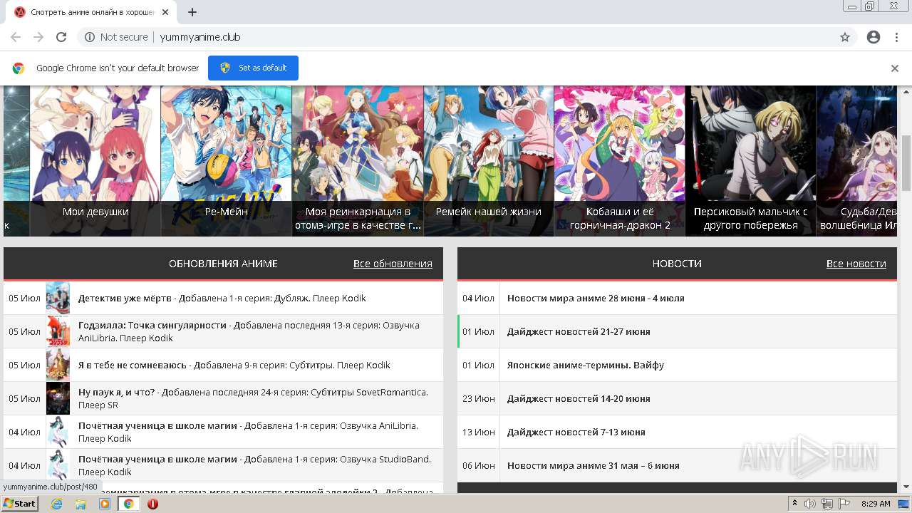Click the taskbar clock 8:29 AM
This screenshot has height=513, width=912.
point(876,504)
